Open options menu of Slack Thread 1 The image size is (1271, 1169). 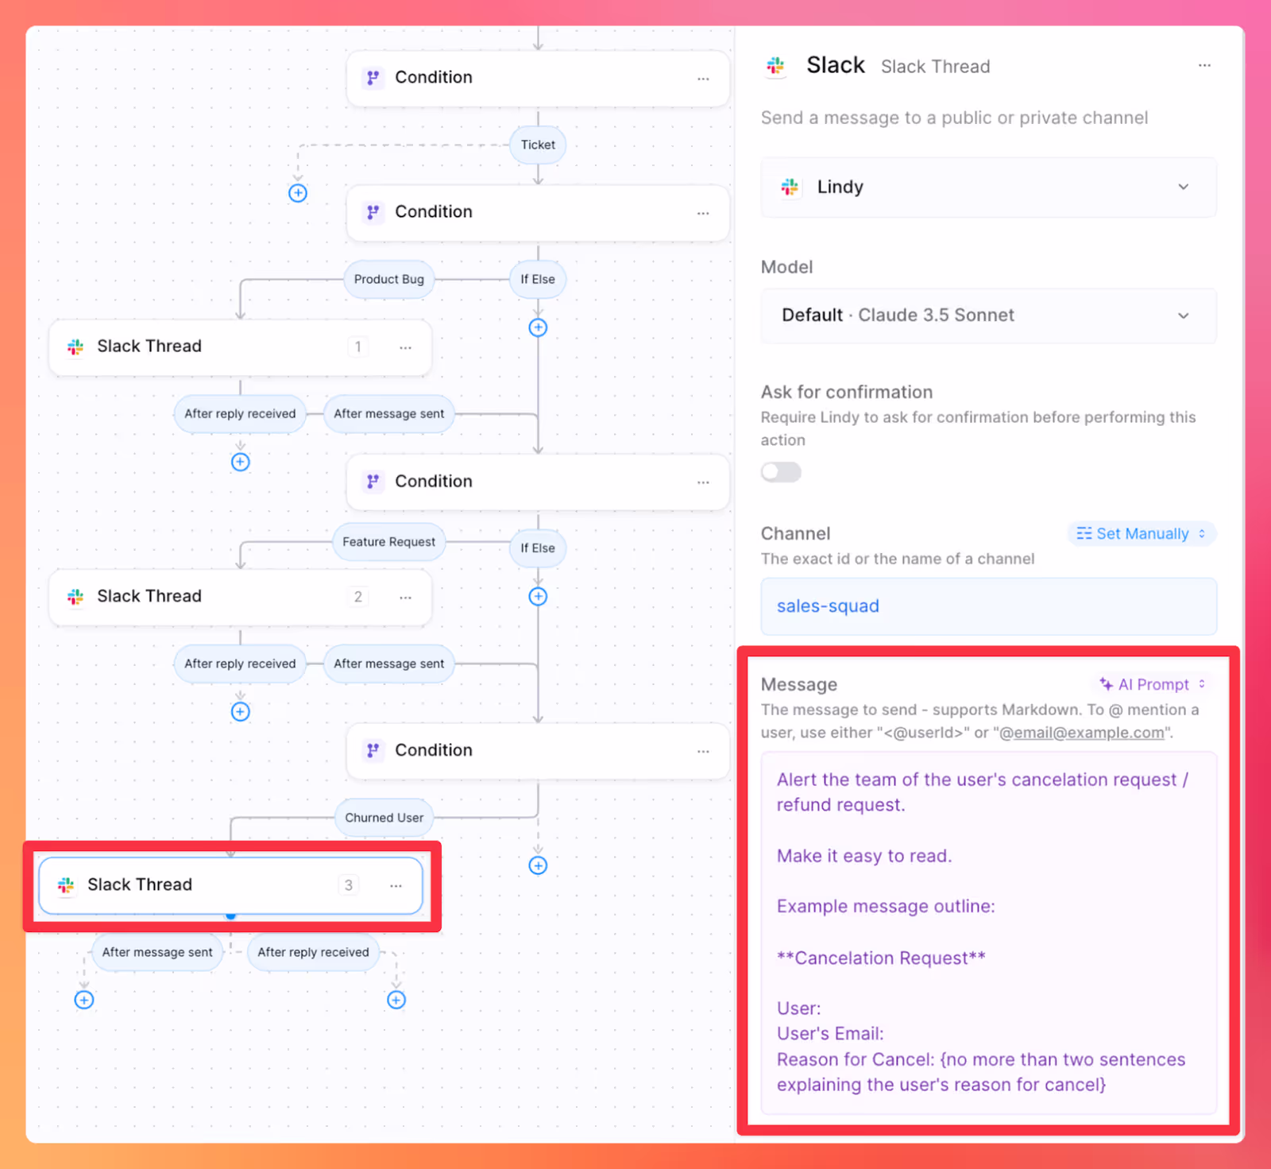click(x=405, y=347)
